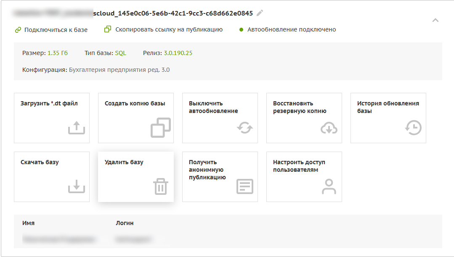Turn off auto-update via Выключить автообновление tile
This screenshot has height=257, width=454.
tap(220, 118)
